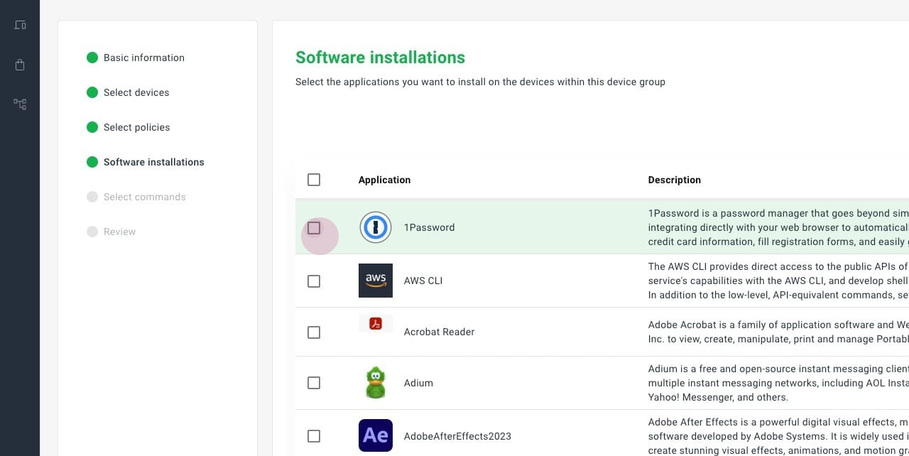The width and height of the screenshot is (909, 456).
Task: Click the Acrobat Reader app icon
Action: pos(375,325)
